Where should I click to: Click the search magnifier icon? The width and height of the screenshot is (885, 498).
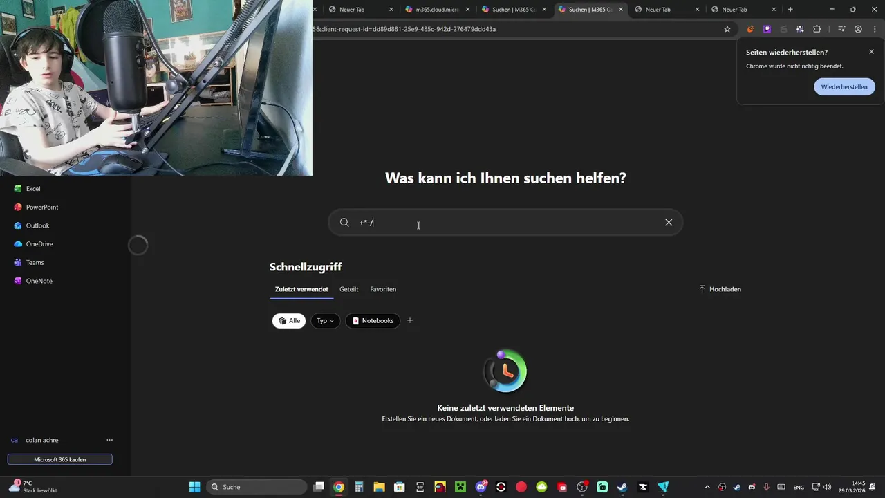pos(344,223)
